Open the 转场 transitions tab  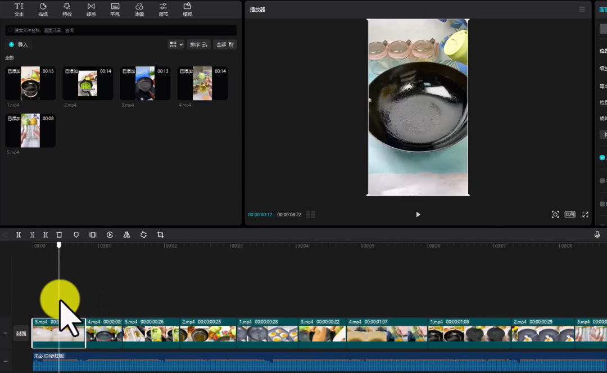click(x=91, y=10)
